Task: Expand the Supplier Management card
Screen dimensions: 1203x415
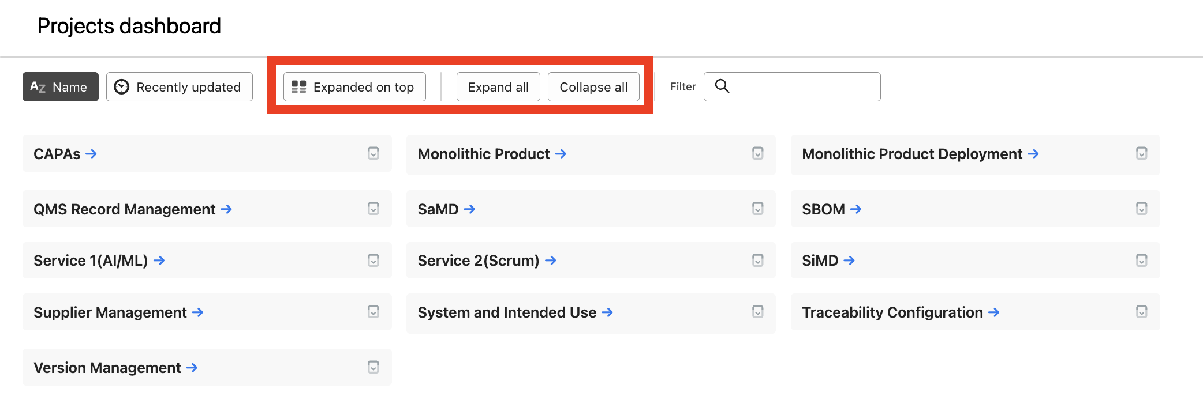Action: click(x=373, y=312)
